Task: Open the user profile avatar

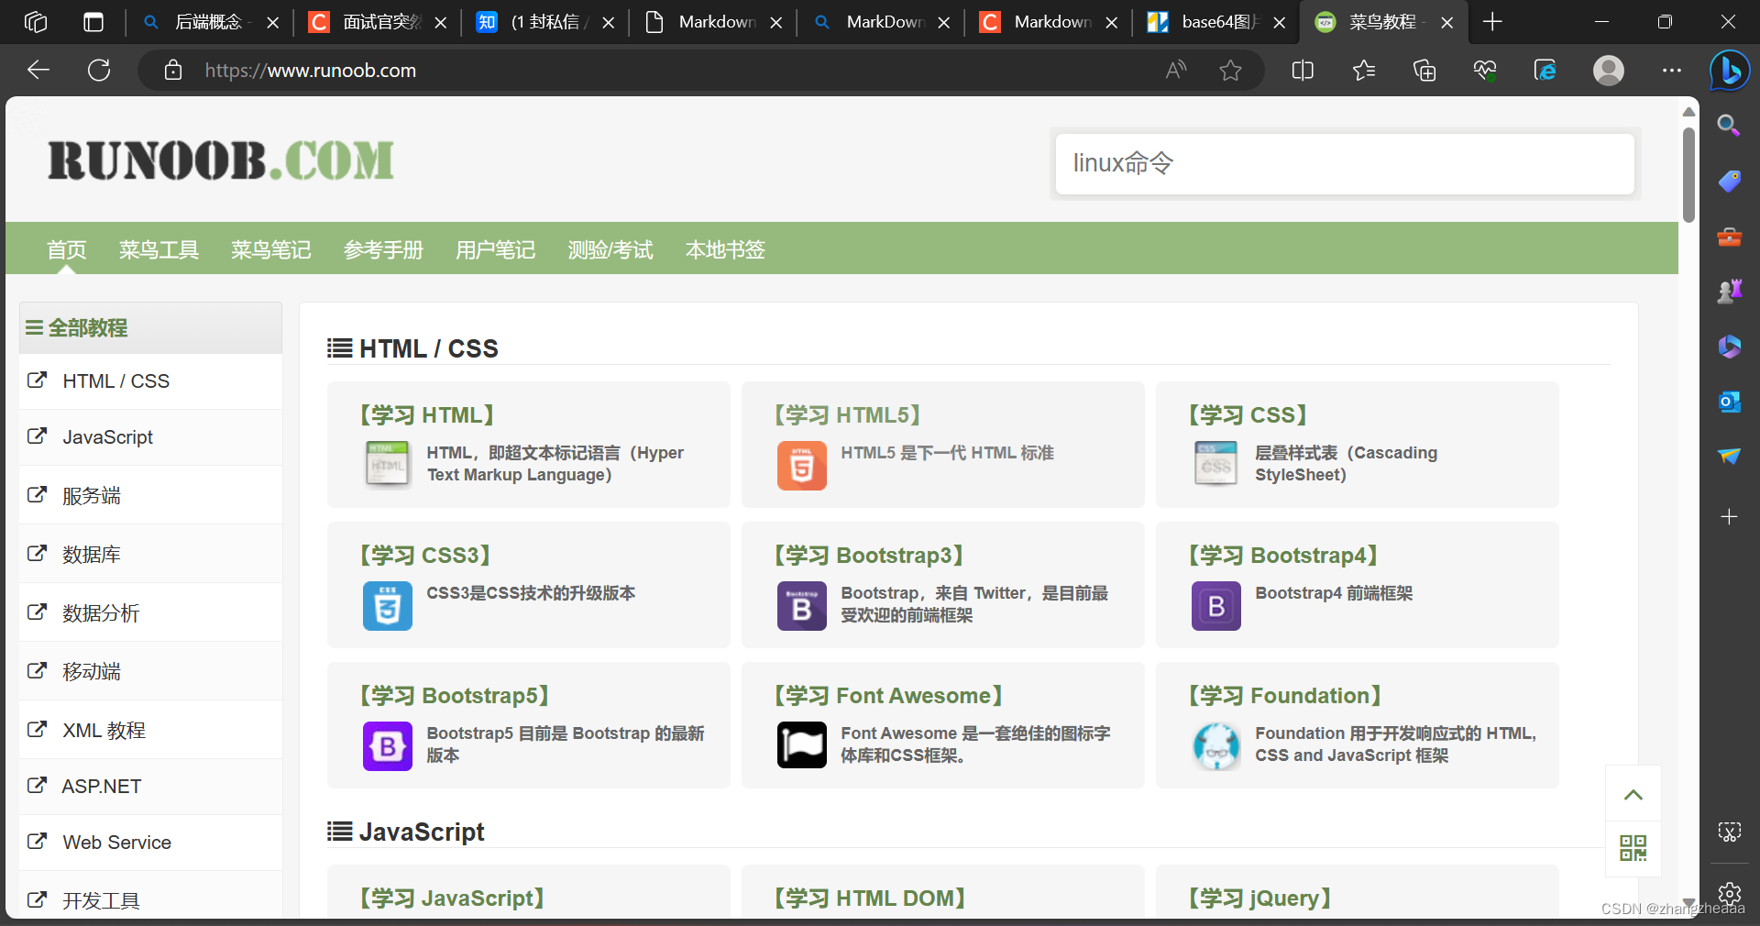Action: point(1609,70)
